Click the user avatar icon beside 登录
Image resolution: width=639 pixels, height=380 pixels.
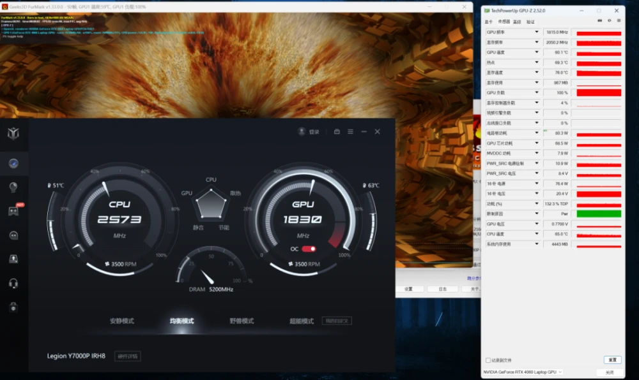[x=302, y=131]
